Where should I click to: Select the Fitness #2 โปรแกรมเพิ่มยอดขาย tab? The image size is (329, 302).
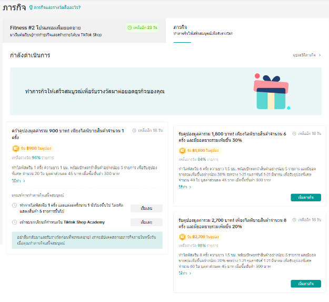(84, 31)
